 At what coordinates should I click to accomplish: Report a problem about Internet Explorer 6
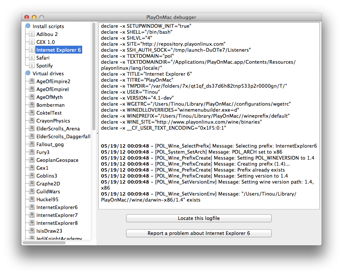pyautogui.click(x=199, y=233)
